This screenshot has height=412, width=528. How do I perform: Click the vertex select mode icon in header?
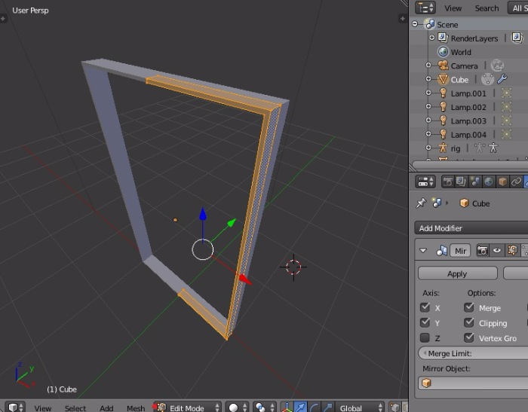[394, 407]
